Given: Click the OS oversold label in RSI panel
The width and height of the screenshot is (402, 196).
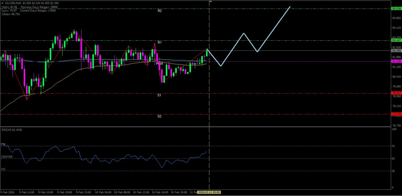Looking at the screenshot, I should (3, 169).
